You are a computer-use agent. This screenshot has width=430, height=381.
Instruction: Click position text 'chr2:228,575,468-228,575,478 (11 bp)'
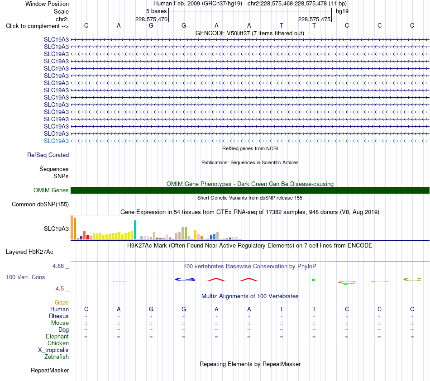(297, 4)
